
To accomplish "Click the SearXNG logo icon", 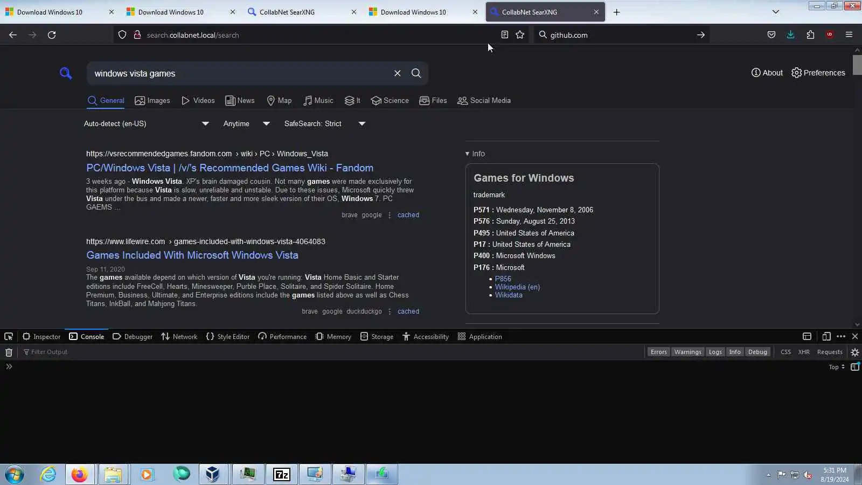I will (x=66, y=73).
